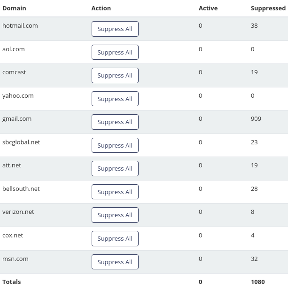The image size is (288, 291).
Task: Click Suppress All for bellsouth.net
Action: [115, 192]
